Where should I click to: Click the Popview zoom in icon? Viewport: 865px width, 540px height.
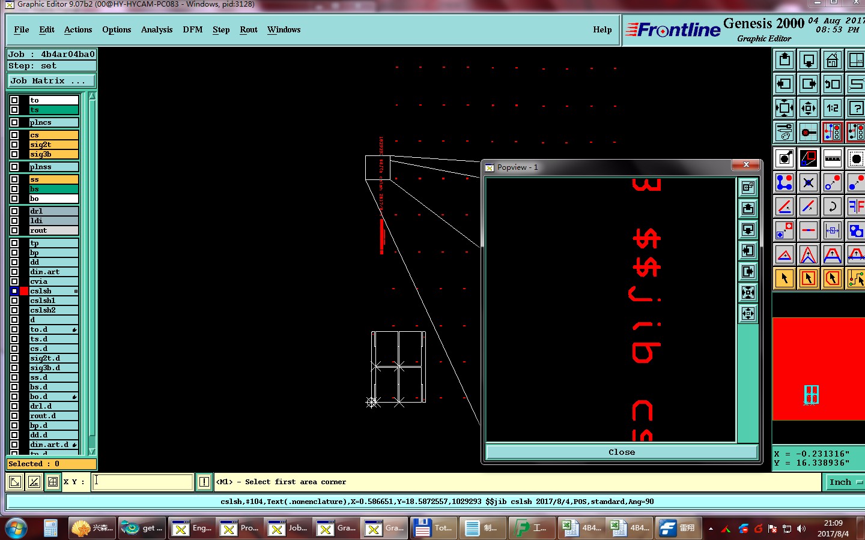tap(748, 292)
